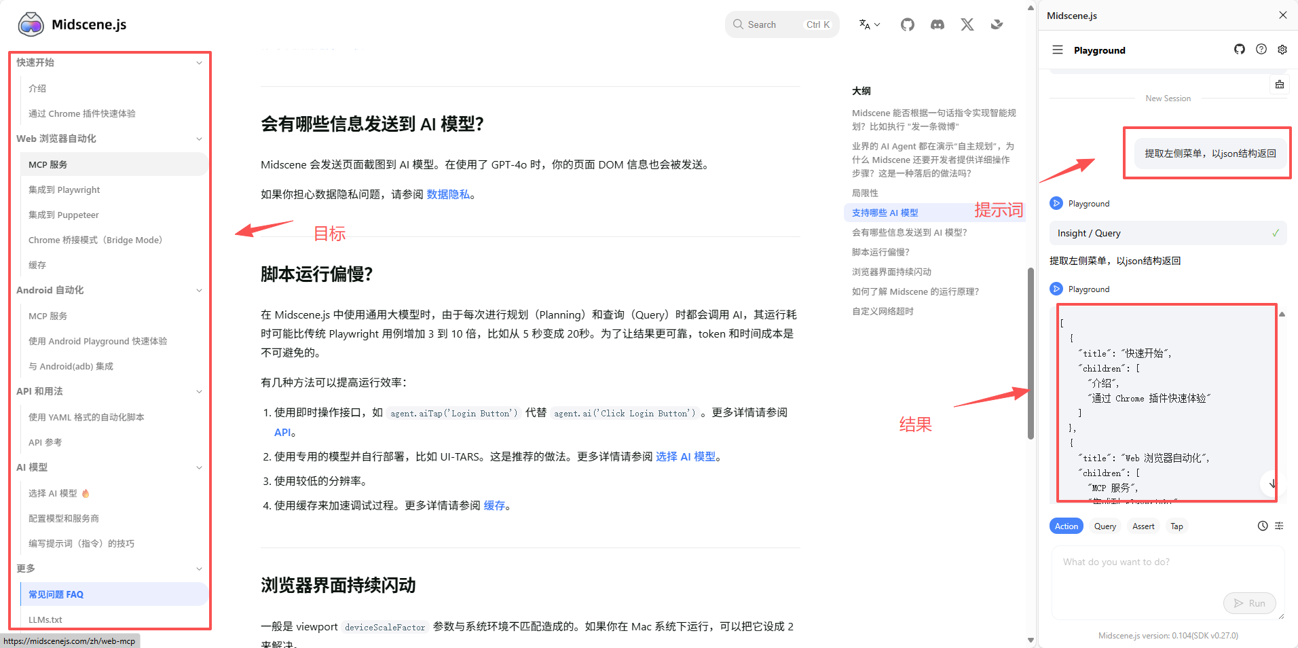Collapse the 更多 sidebar section
Image resolution: width=1298 pixels, height=648 pixels.
[199, 569]
